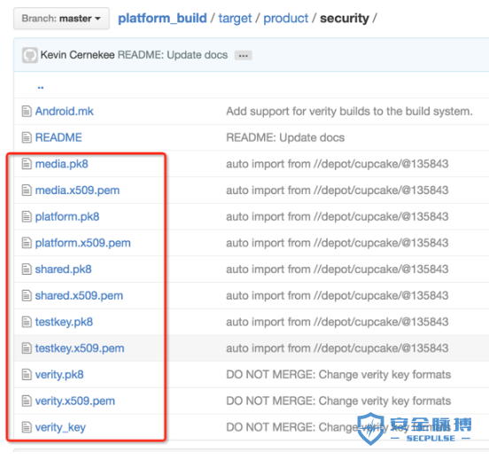Open verity.x509.pem's DO NOT MERGE commit
The height and width of the screenshot is (460, 489).
[x=338, y=401]
